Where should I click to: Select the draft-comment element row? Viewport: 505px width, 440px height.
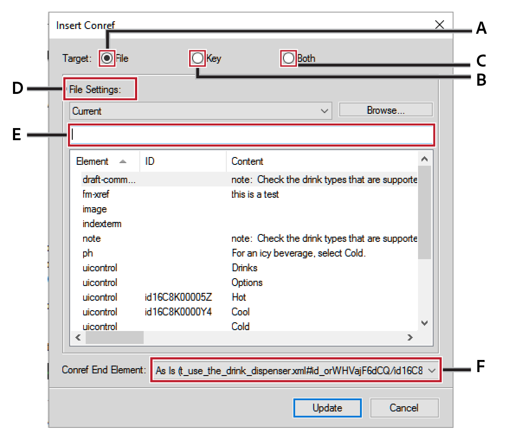pos(108,180)
